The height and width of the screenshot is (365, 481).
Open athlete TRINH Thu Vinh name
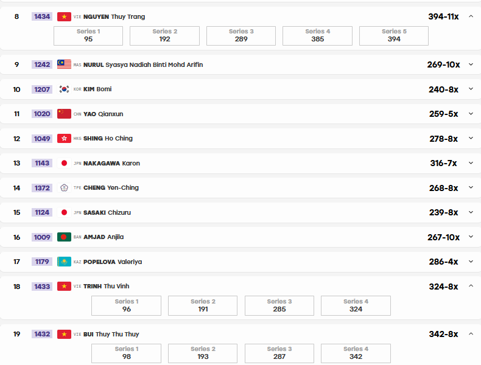click(106, 287)
